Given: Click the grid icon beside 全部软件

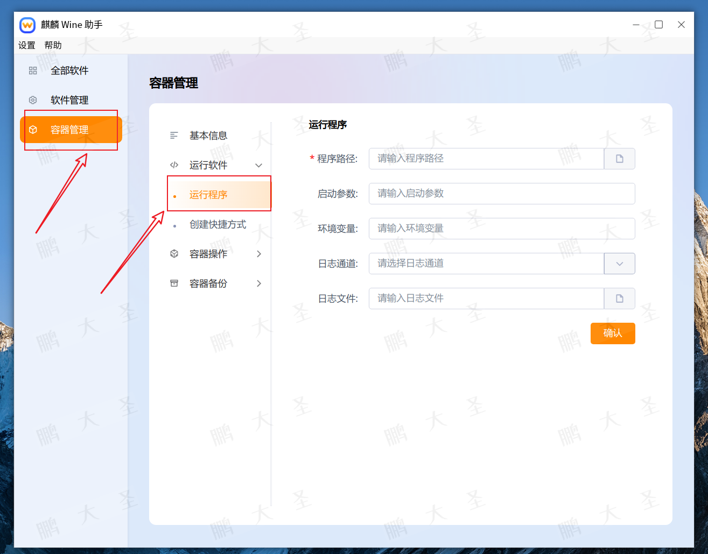Looking at the screenshot, I should point(33,70).
